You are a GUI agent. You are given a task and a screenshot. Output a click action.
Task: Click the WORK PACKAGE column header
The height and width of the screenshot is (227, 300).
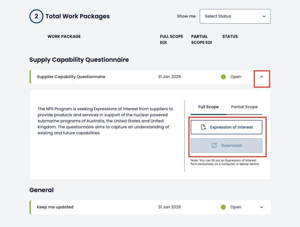click(x=64, y=37)
